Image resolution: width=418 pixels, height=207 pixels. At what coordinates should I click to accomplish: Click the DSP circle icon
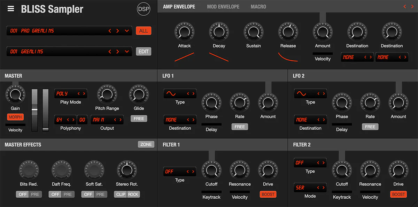pyautogui.click(x=144, y=9)
